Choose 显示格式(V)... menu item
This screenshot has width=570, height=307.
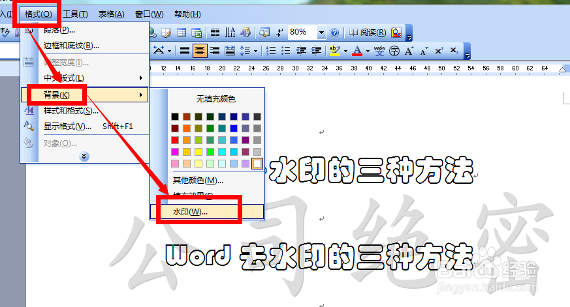click(x=85, y=126)
